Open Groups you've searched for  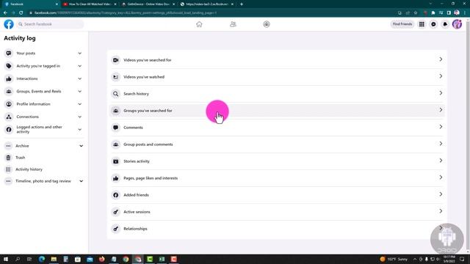[277, 111]
